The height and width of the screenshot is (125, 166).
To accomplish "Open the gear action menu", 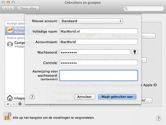I will [20, 104].
